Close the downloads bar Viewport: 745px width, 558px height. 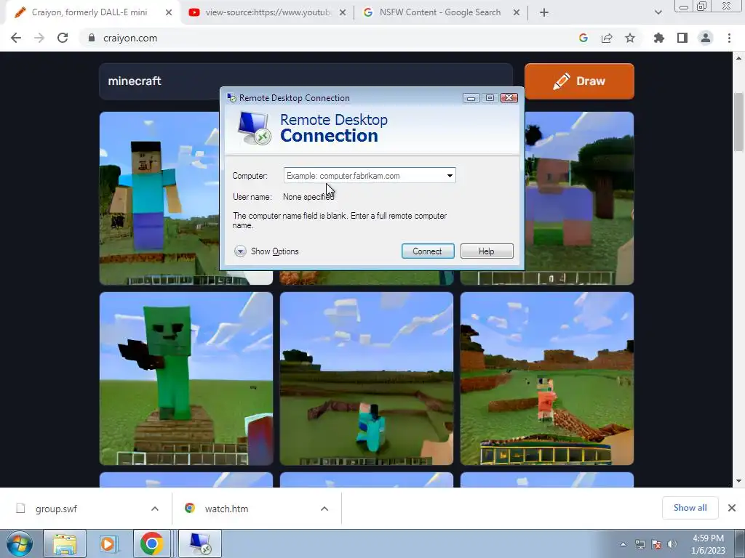point(732,508)
